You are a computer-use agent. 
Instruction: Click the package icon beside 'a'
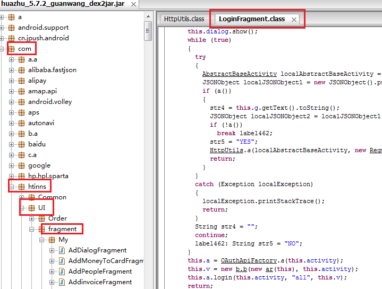pos(12,17)
